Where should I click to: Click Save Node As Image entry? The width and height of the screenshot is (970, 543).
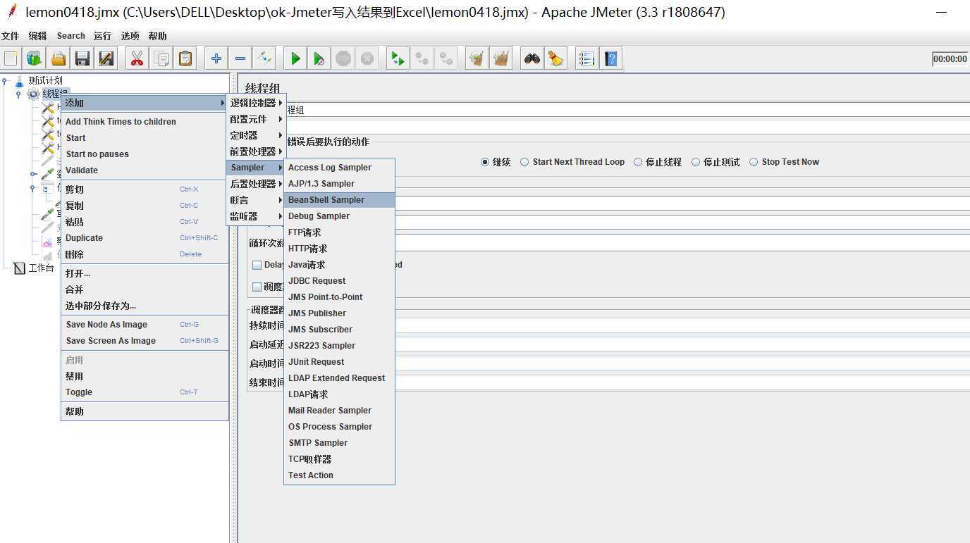[145, 325]
